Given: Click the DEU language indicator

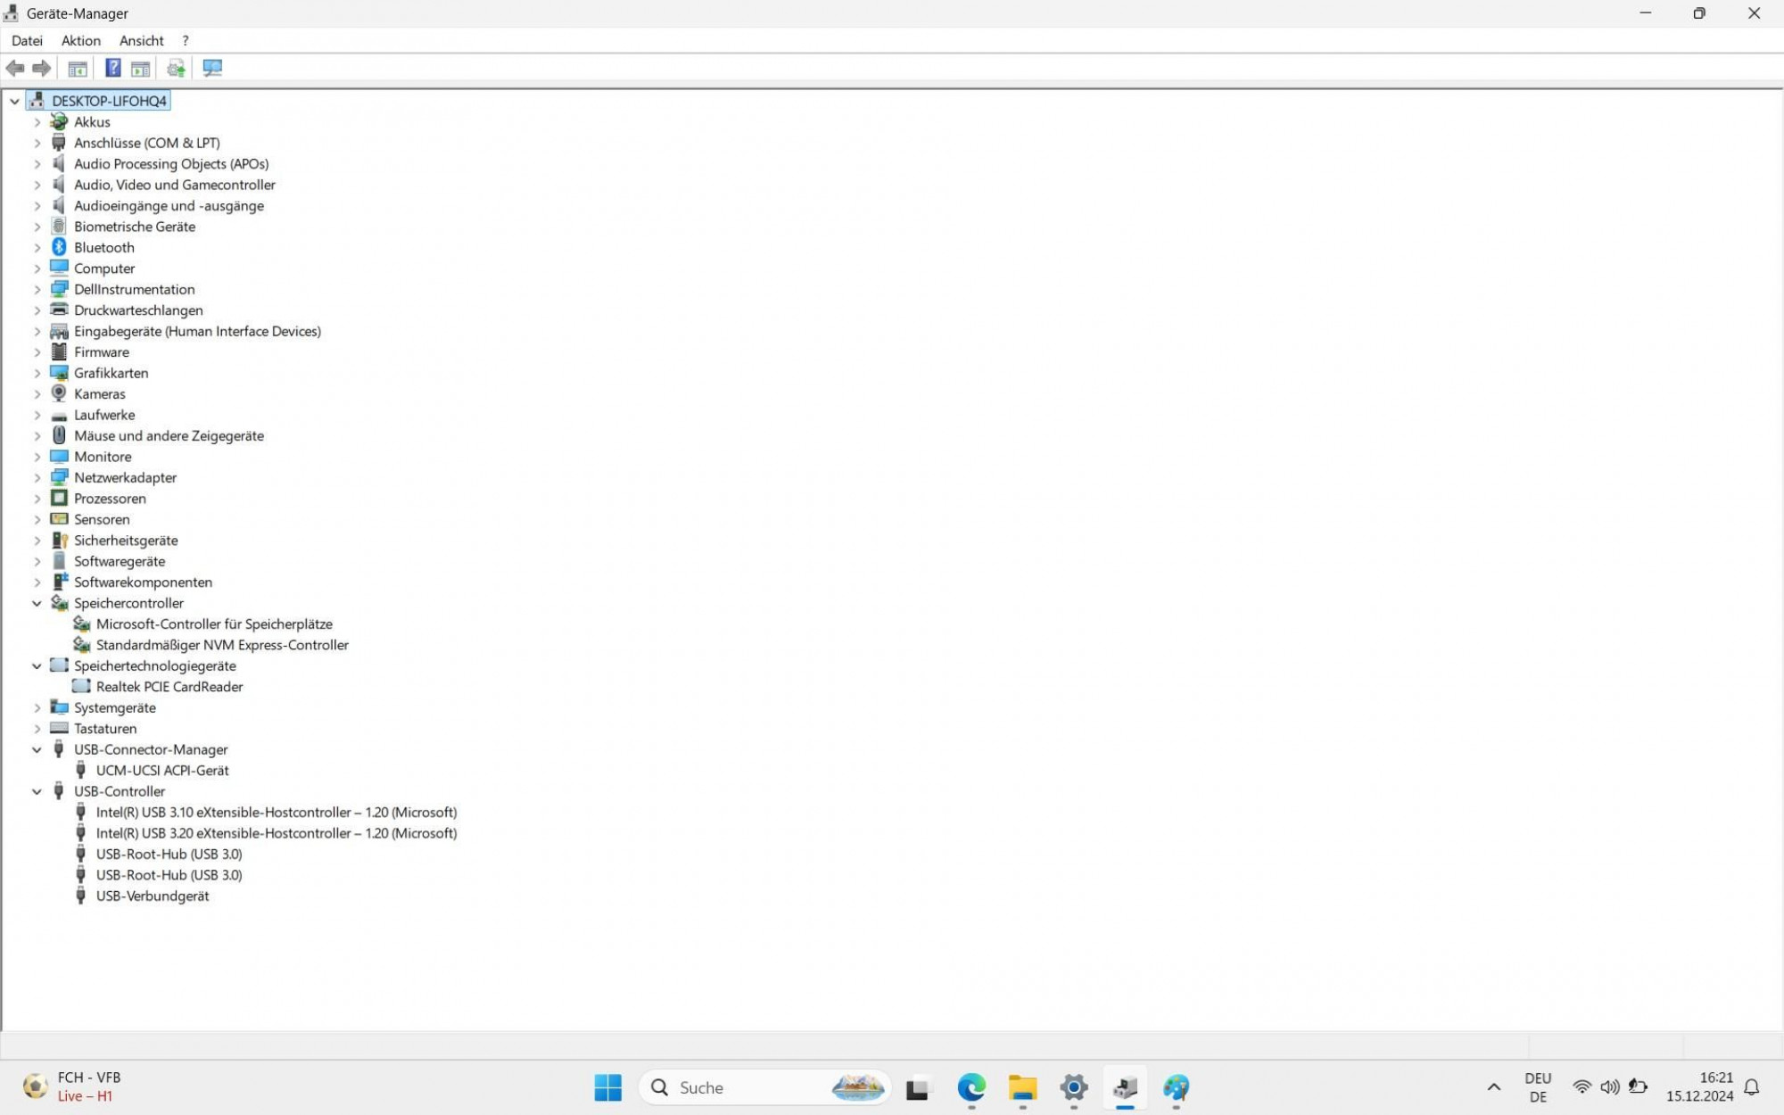Looking at the screenshot, I should [x=1538, y=1087].
